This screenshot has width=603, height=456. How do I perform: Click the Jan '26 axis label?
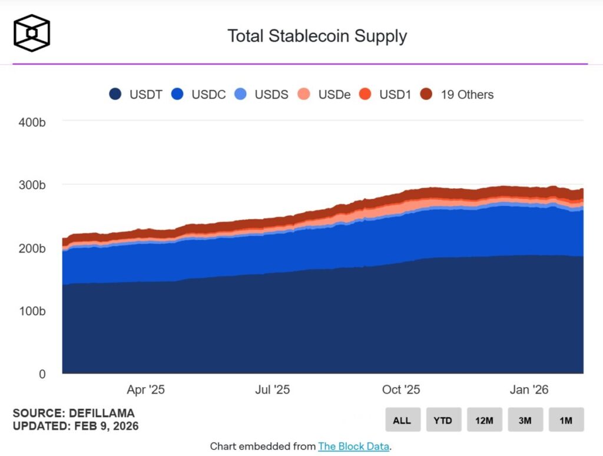coord(529,390)
